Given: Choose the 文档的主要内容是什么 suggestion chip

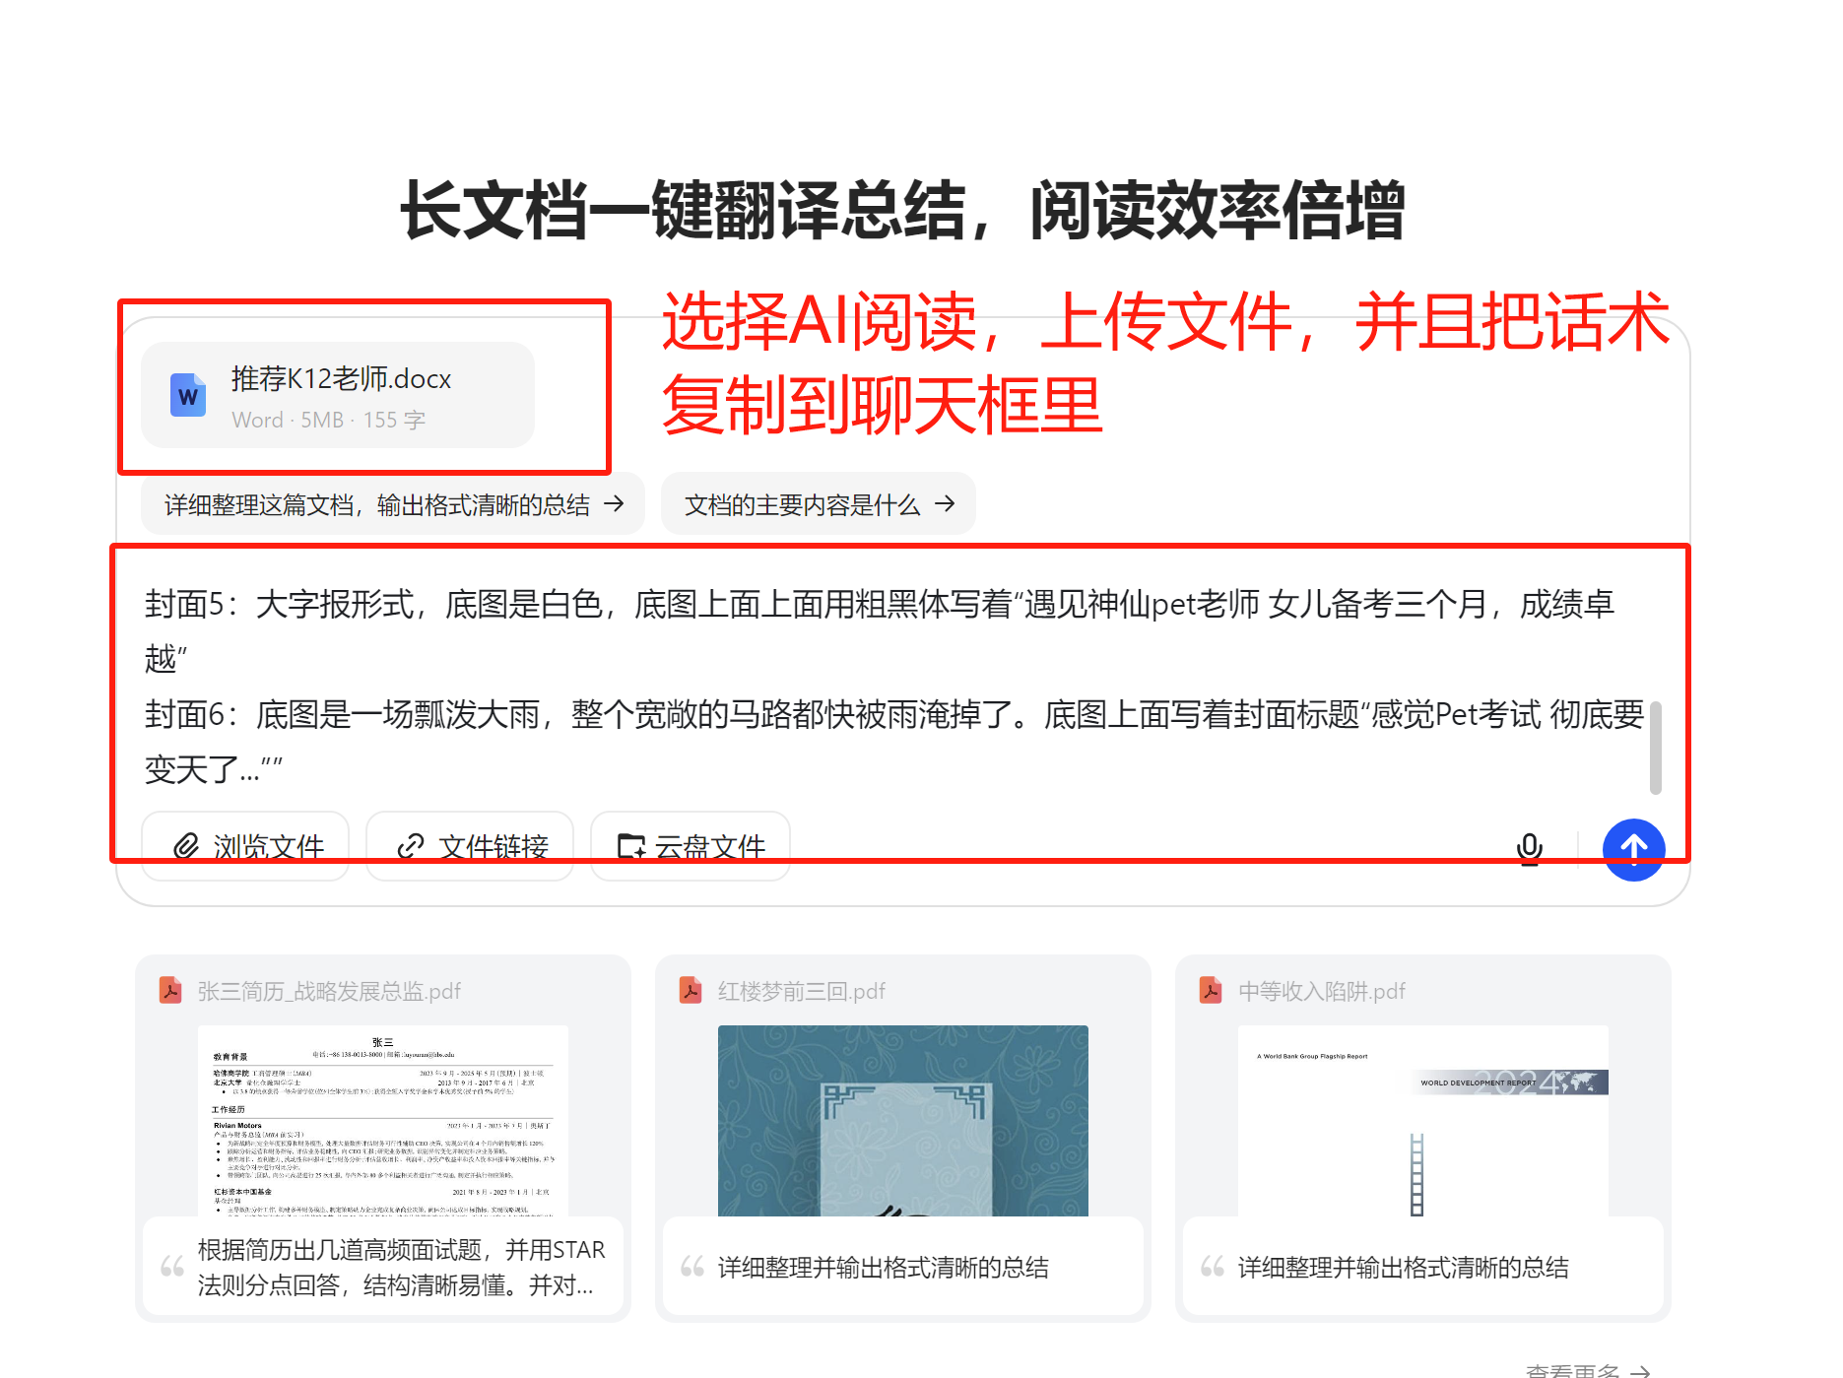Looking at the screenshot, I should (x=818, y=504).
